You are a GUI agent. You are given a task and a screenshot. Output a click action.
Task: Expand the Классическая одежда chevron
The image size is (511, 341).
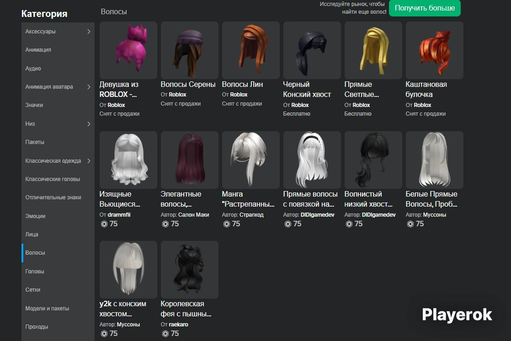coord(89,161)
